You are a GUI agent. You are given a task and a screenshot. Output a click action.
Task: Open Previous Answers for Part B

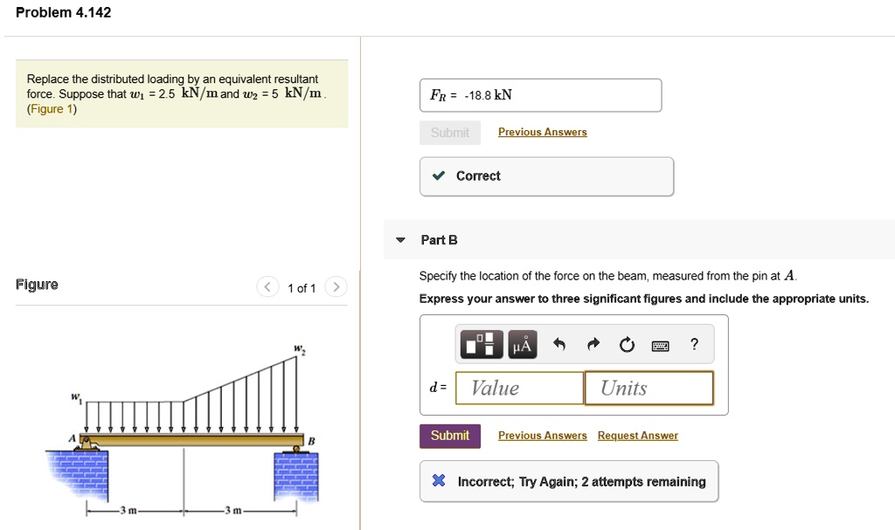point(542,435)
